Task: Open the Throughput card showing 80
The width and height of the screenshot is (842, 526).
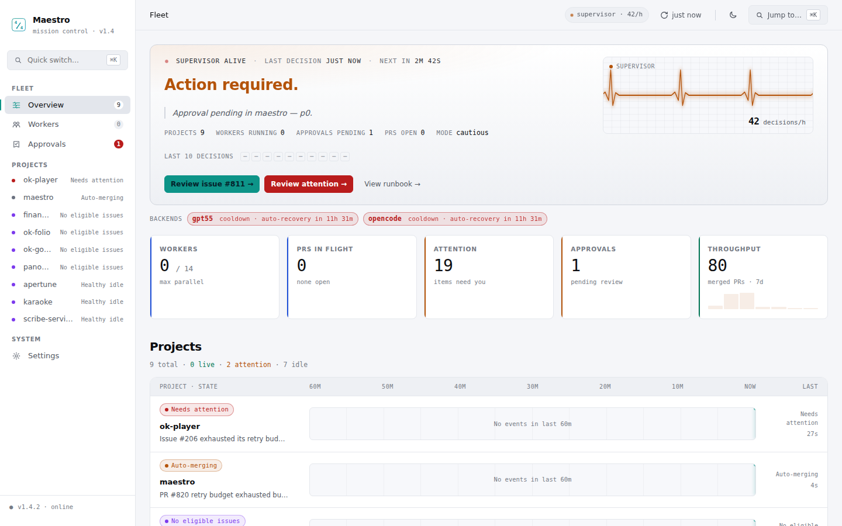Action: [763, 277]
